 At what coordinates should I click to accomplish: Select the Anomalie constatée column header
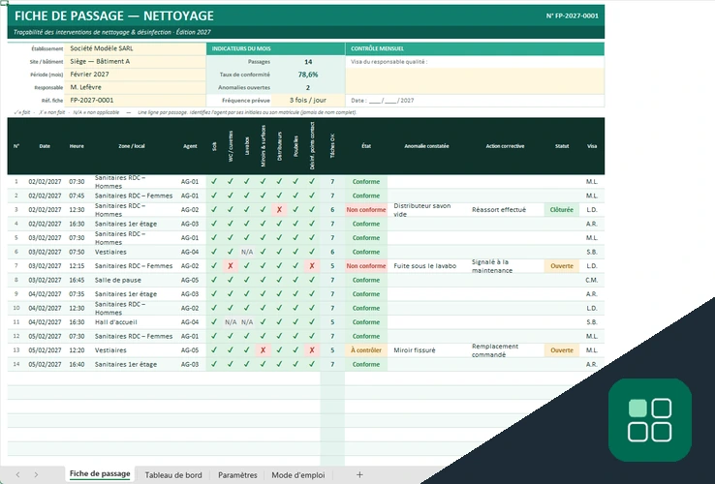pyautogui.click(x=427, y=146)
